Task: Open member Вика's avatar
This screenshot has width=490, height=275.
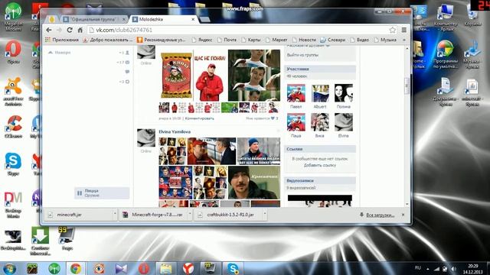Action: 320,122
